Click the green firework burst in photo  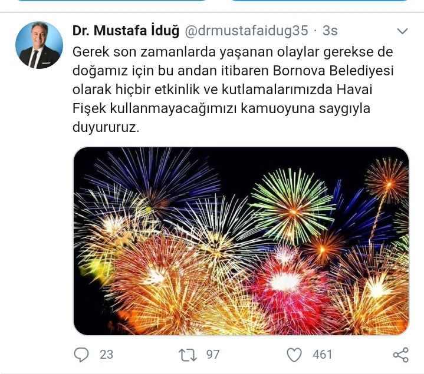tap(292, 207)
